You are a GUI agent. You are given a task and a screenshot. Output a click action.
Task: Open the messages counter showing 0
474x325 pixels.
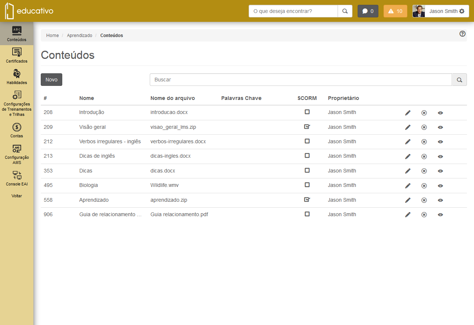tap(368, 11)
